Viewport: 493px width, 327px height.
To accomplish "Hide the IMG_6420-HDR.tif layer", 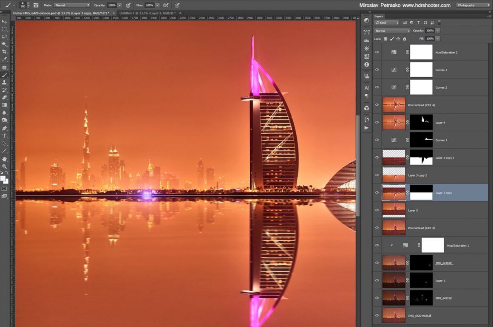I will (377, 316).
